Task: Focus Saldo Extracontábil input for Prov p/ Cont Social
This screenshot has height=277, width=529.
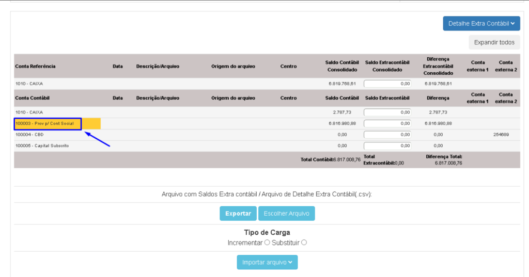Action: point(387,123)
